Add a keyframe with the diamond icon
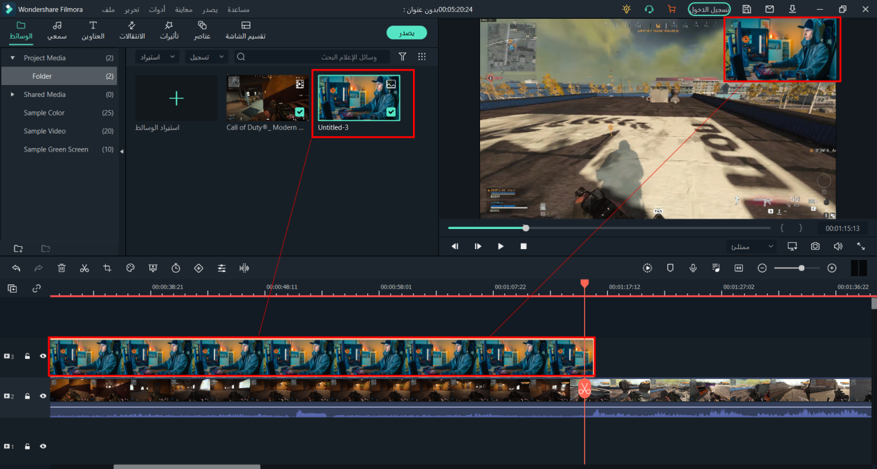 click(199, 268)
